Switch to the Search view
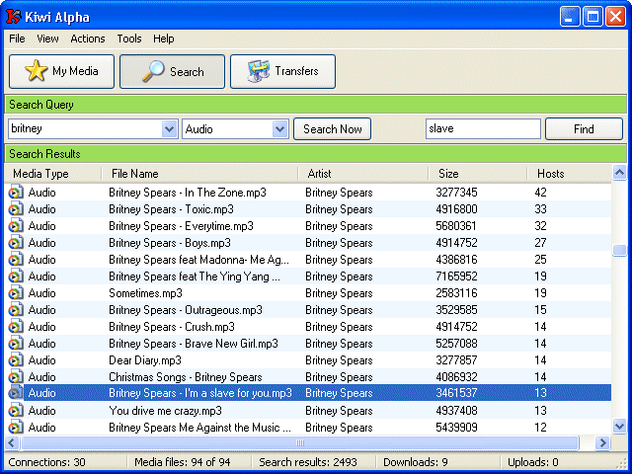Screen dimensions: 632x474 click(x=172, y=71)
